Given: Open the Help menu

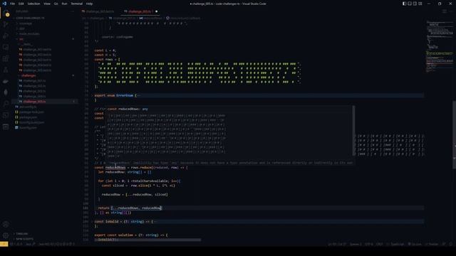Looking at the screenshot, I should (89, 4).
